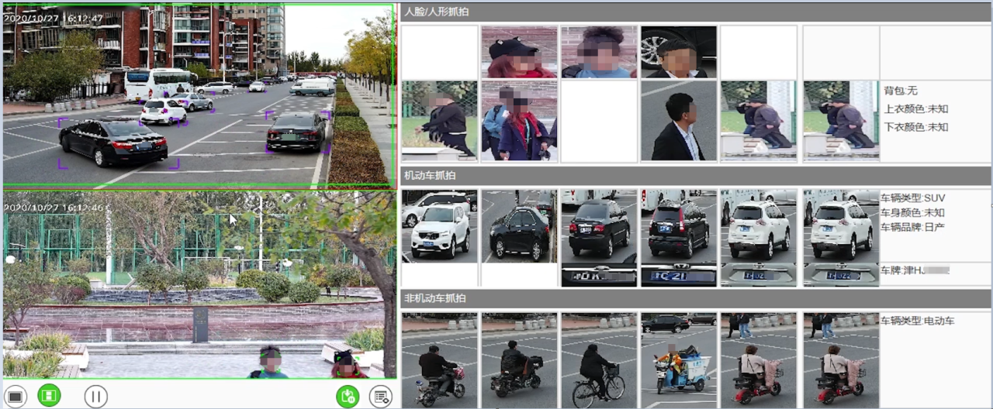Select the delivery tricycle snapshot
This screenshot has width=993, height=409.
[679, 360]
